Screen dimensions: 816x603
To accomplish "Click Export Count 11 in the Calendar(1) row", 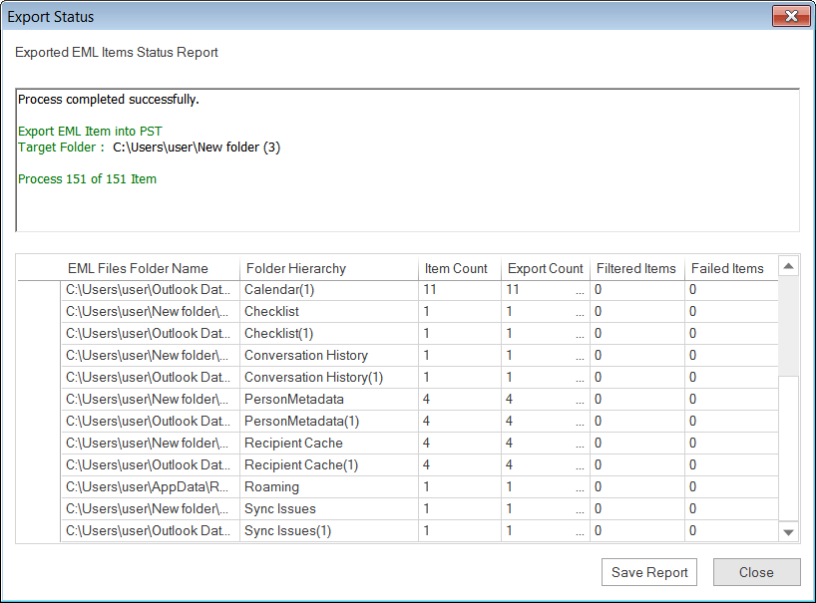I will [546, 290].
